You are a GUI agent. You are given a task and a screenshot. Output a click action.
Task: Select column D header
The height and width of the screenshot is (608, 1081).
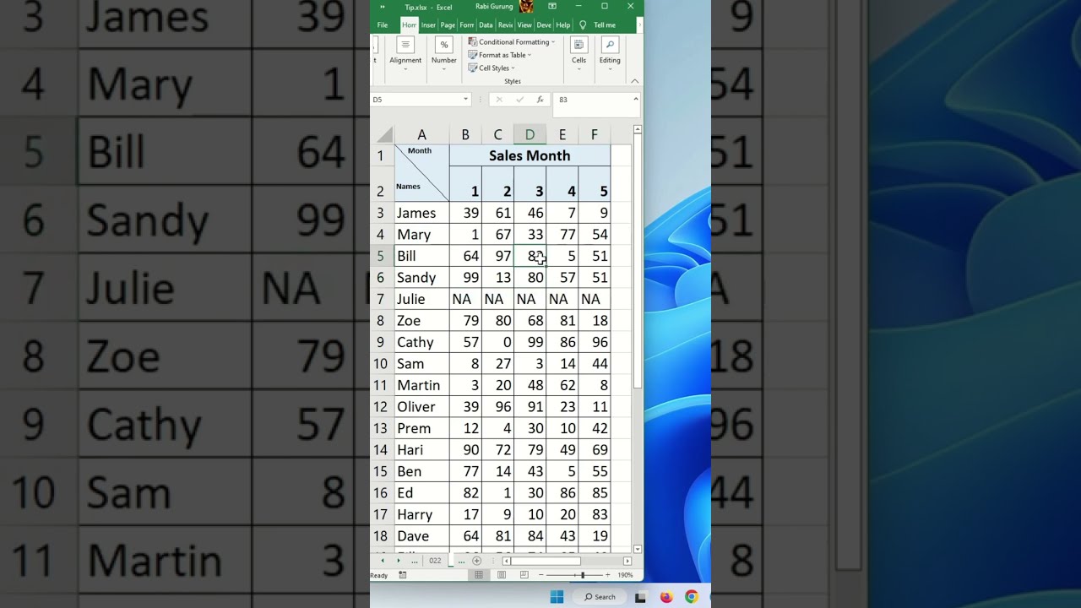(530, 135)
